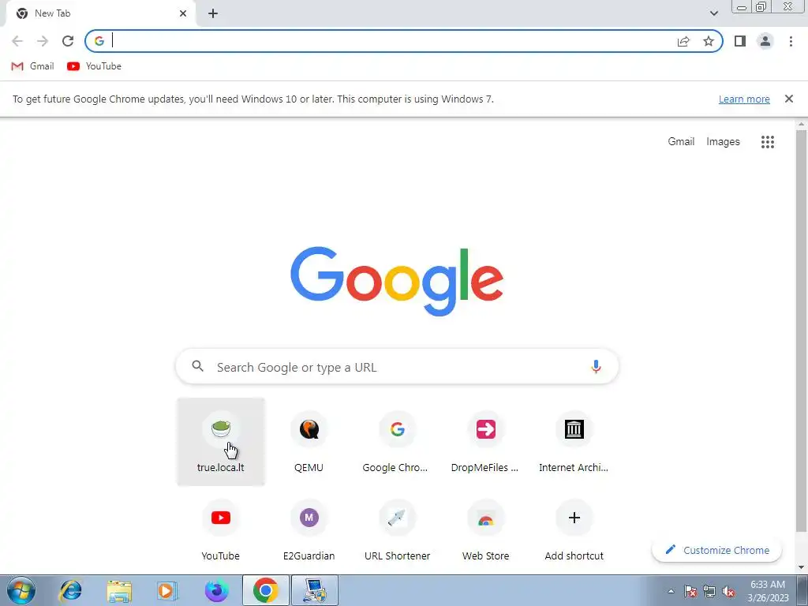Open the taskbar clock and date

point(768,591)
